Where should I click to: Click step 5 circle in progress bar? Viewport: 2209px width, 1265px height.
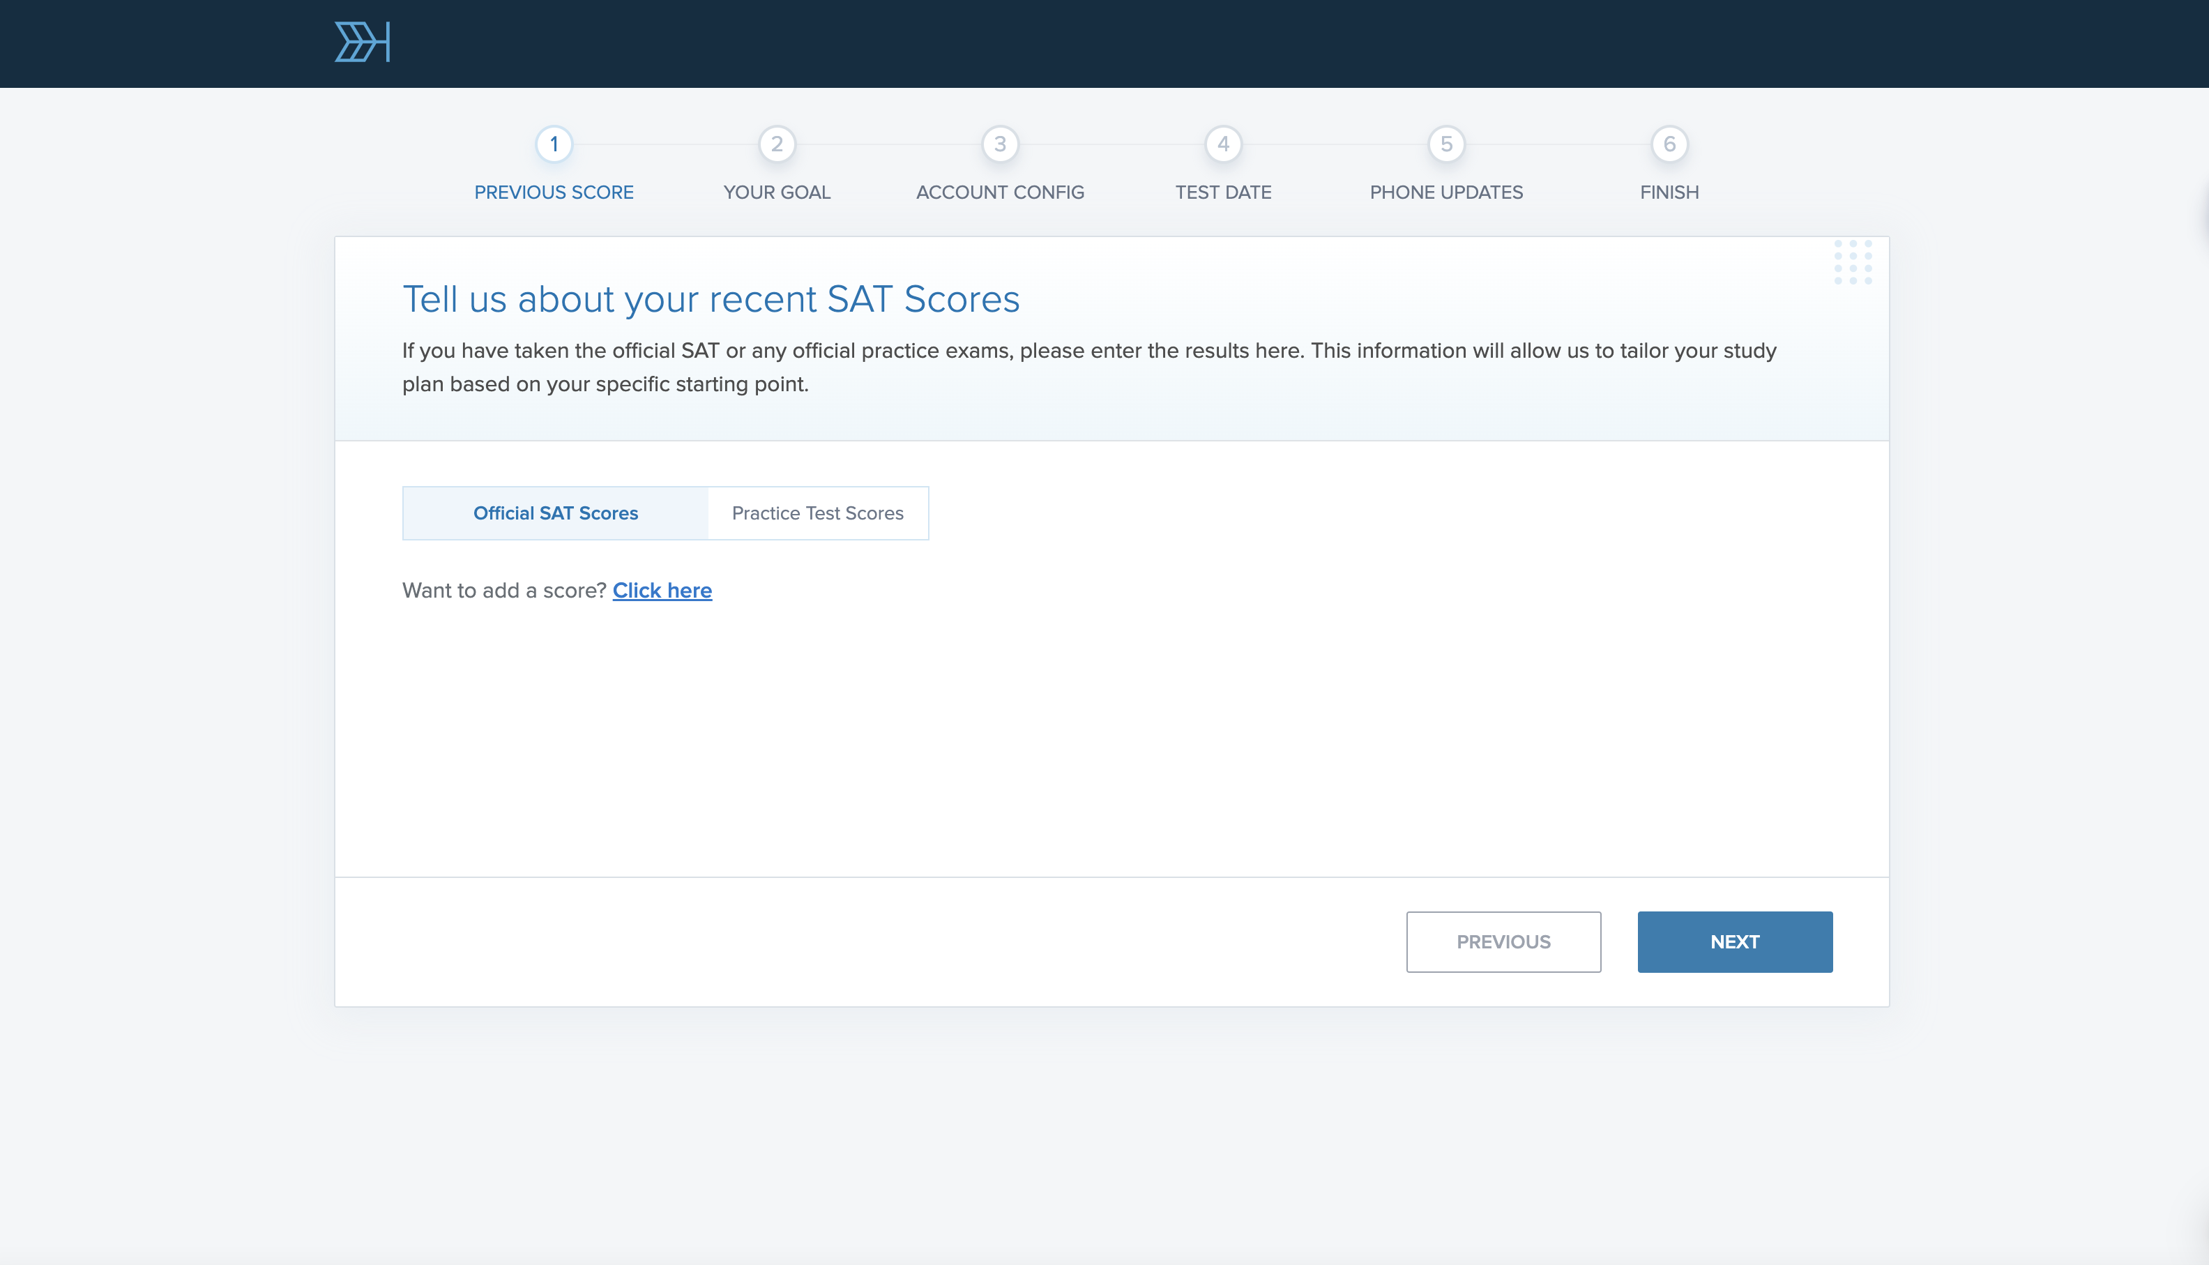pyautogui.click(x=1446, y=144)
